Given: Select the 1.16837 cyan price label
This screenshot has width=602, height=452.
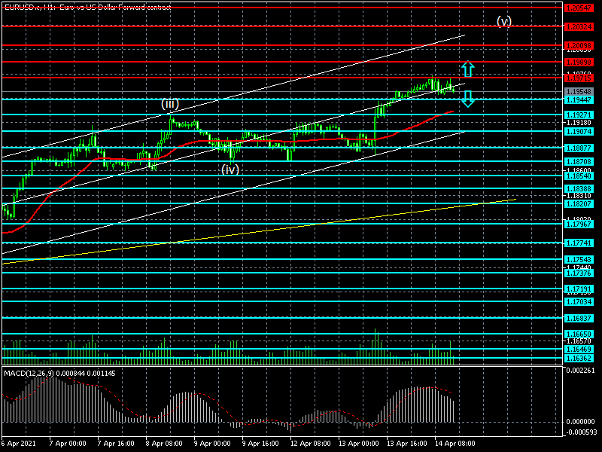Looking at the screenshot, I should [579, 318].
